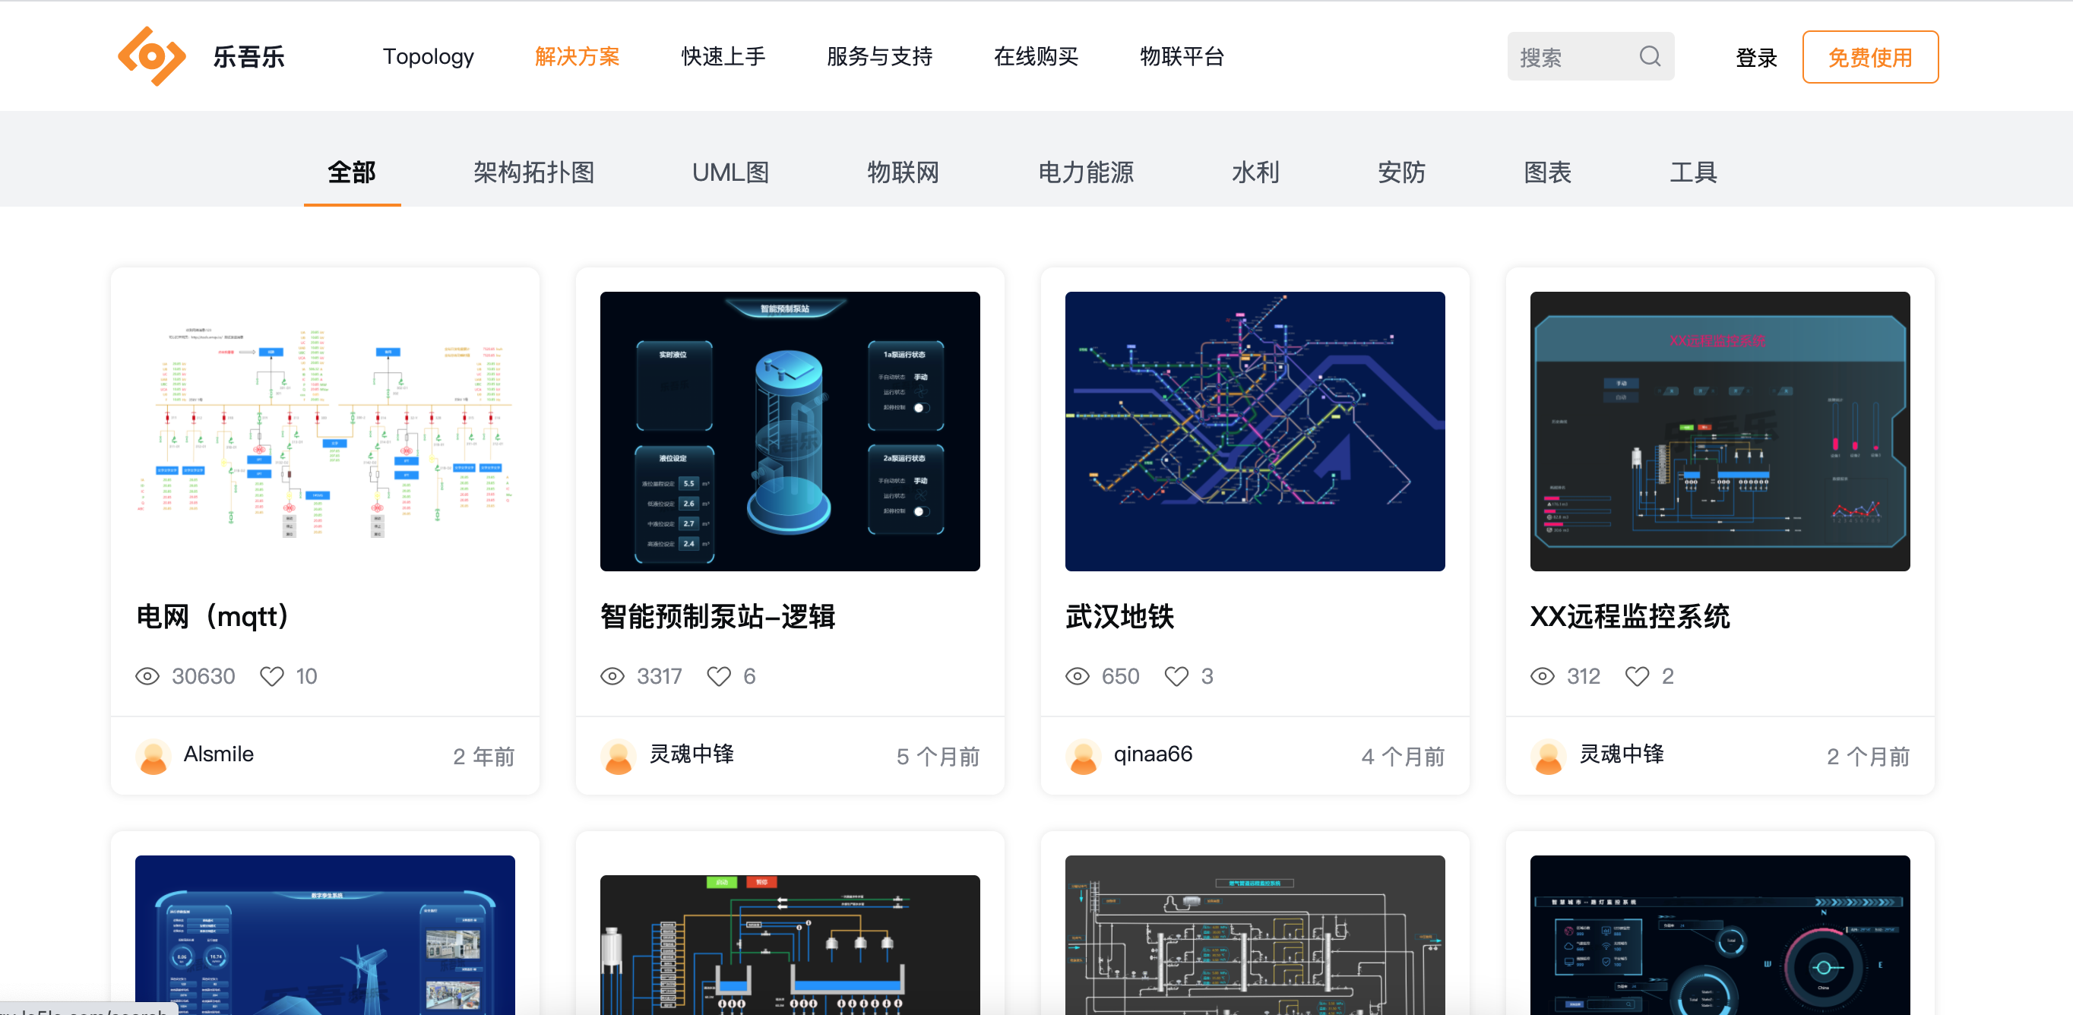This screenshot has height=1015, width=2073.
Task: Open 服务与支持 menu item
Action: pyautogui.click(x=878, y=56)
